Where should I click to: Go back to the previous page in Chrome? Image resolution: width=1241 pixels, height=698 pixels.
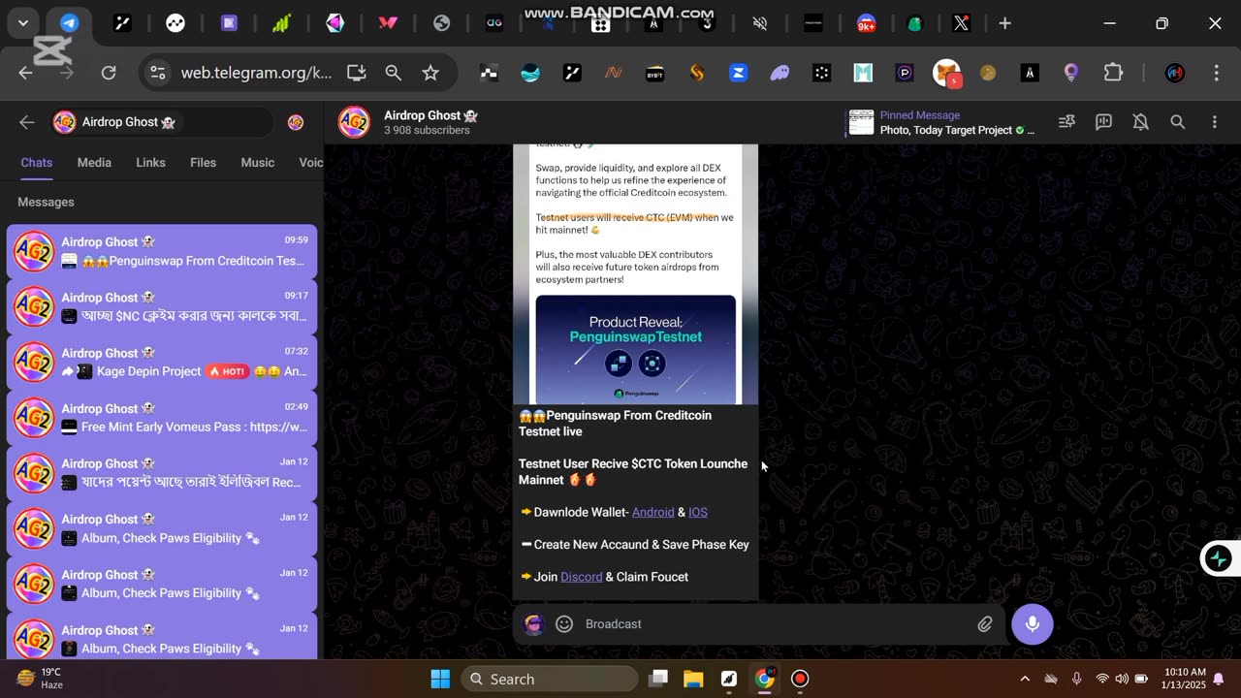pyautogui.click(x=25, y=73)
